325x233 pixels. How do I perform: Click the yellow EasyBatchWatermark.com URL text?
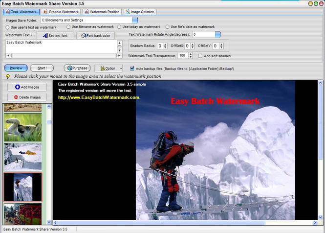tap(99, 97)
